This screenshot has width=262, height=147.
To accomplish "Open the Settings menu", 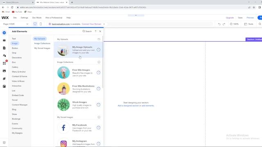I will click(x=25, y=18).
